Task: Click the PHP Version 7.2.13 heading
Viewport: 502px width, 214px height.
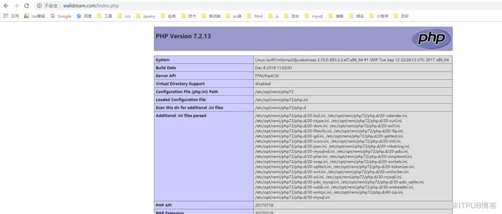Action: (x=183, y=36)
